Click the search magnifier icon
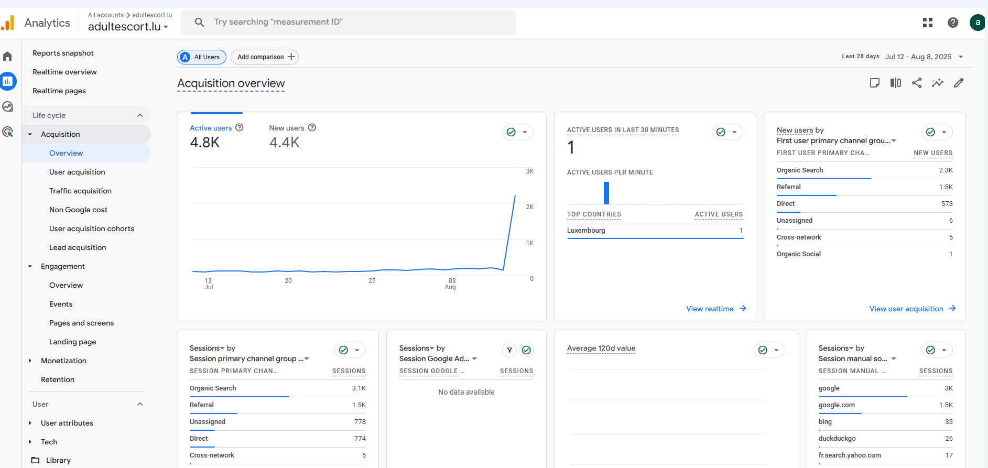The image size is (988, 468). (x=199, y=22)
